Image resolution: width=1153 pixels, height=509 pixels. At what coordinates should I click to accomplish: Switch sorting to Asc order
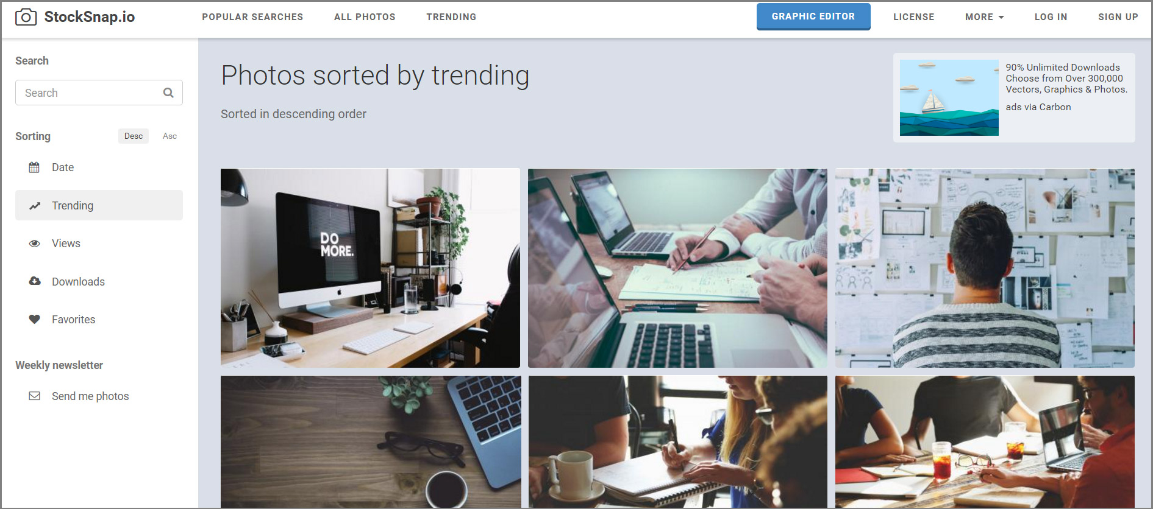170,136
